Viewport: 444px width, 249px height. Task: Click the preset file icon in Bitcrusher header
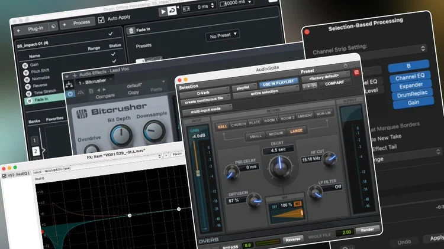tap(91, 91)
